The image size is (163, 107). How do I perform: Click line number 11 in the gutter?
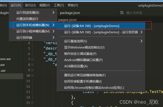pos(28,81)
